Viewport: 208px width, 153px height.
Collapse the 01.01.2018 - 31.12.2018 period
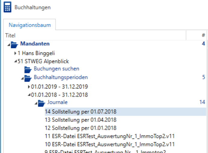29,95
